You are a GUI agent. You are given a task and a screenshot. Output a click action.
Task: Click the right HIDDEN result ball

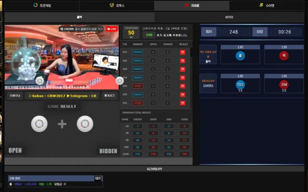tap(85, 124)
